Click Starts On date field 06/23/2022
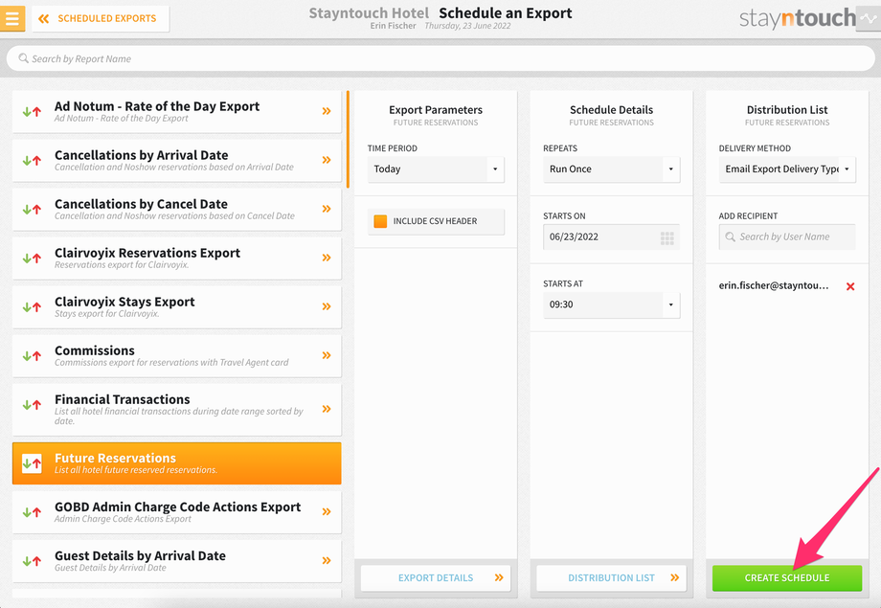 pos(611,237)
